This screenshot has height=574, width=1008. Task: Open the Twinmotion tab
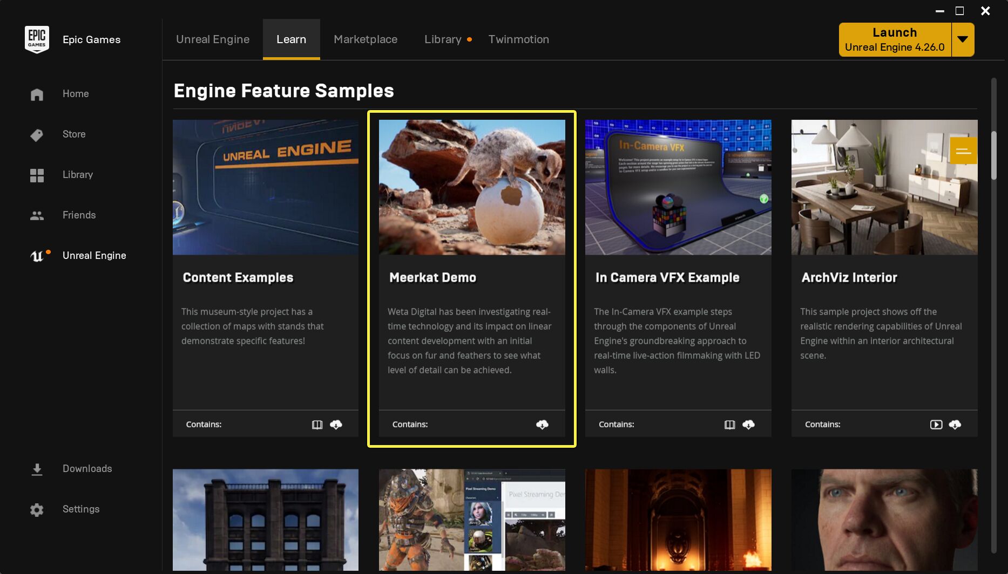[x=518, y=39]
